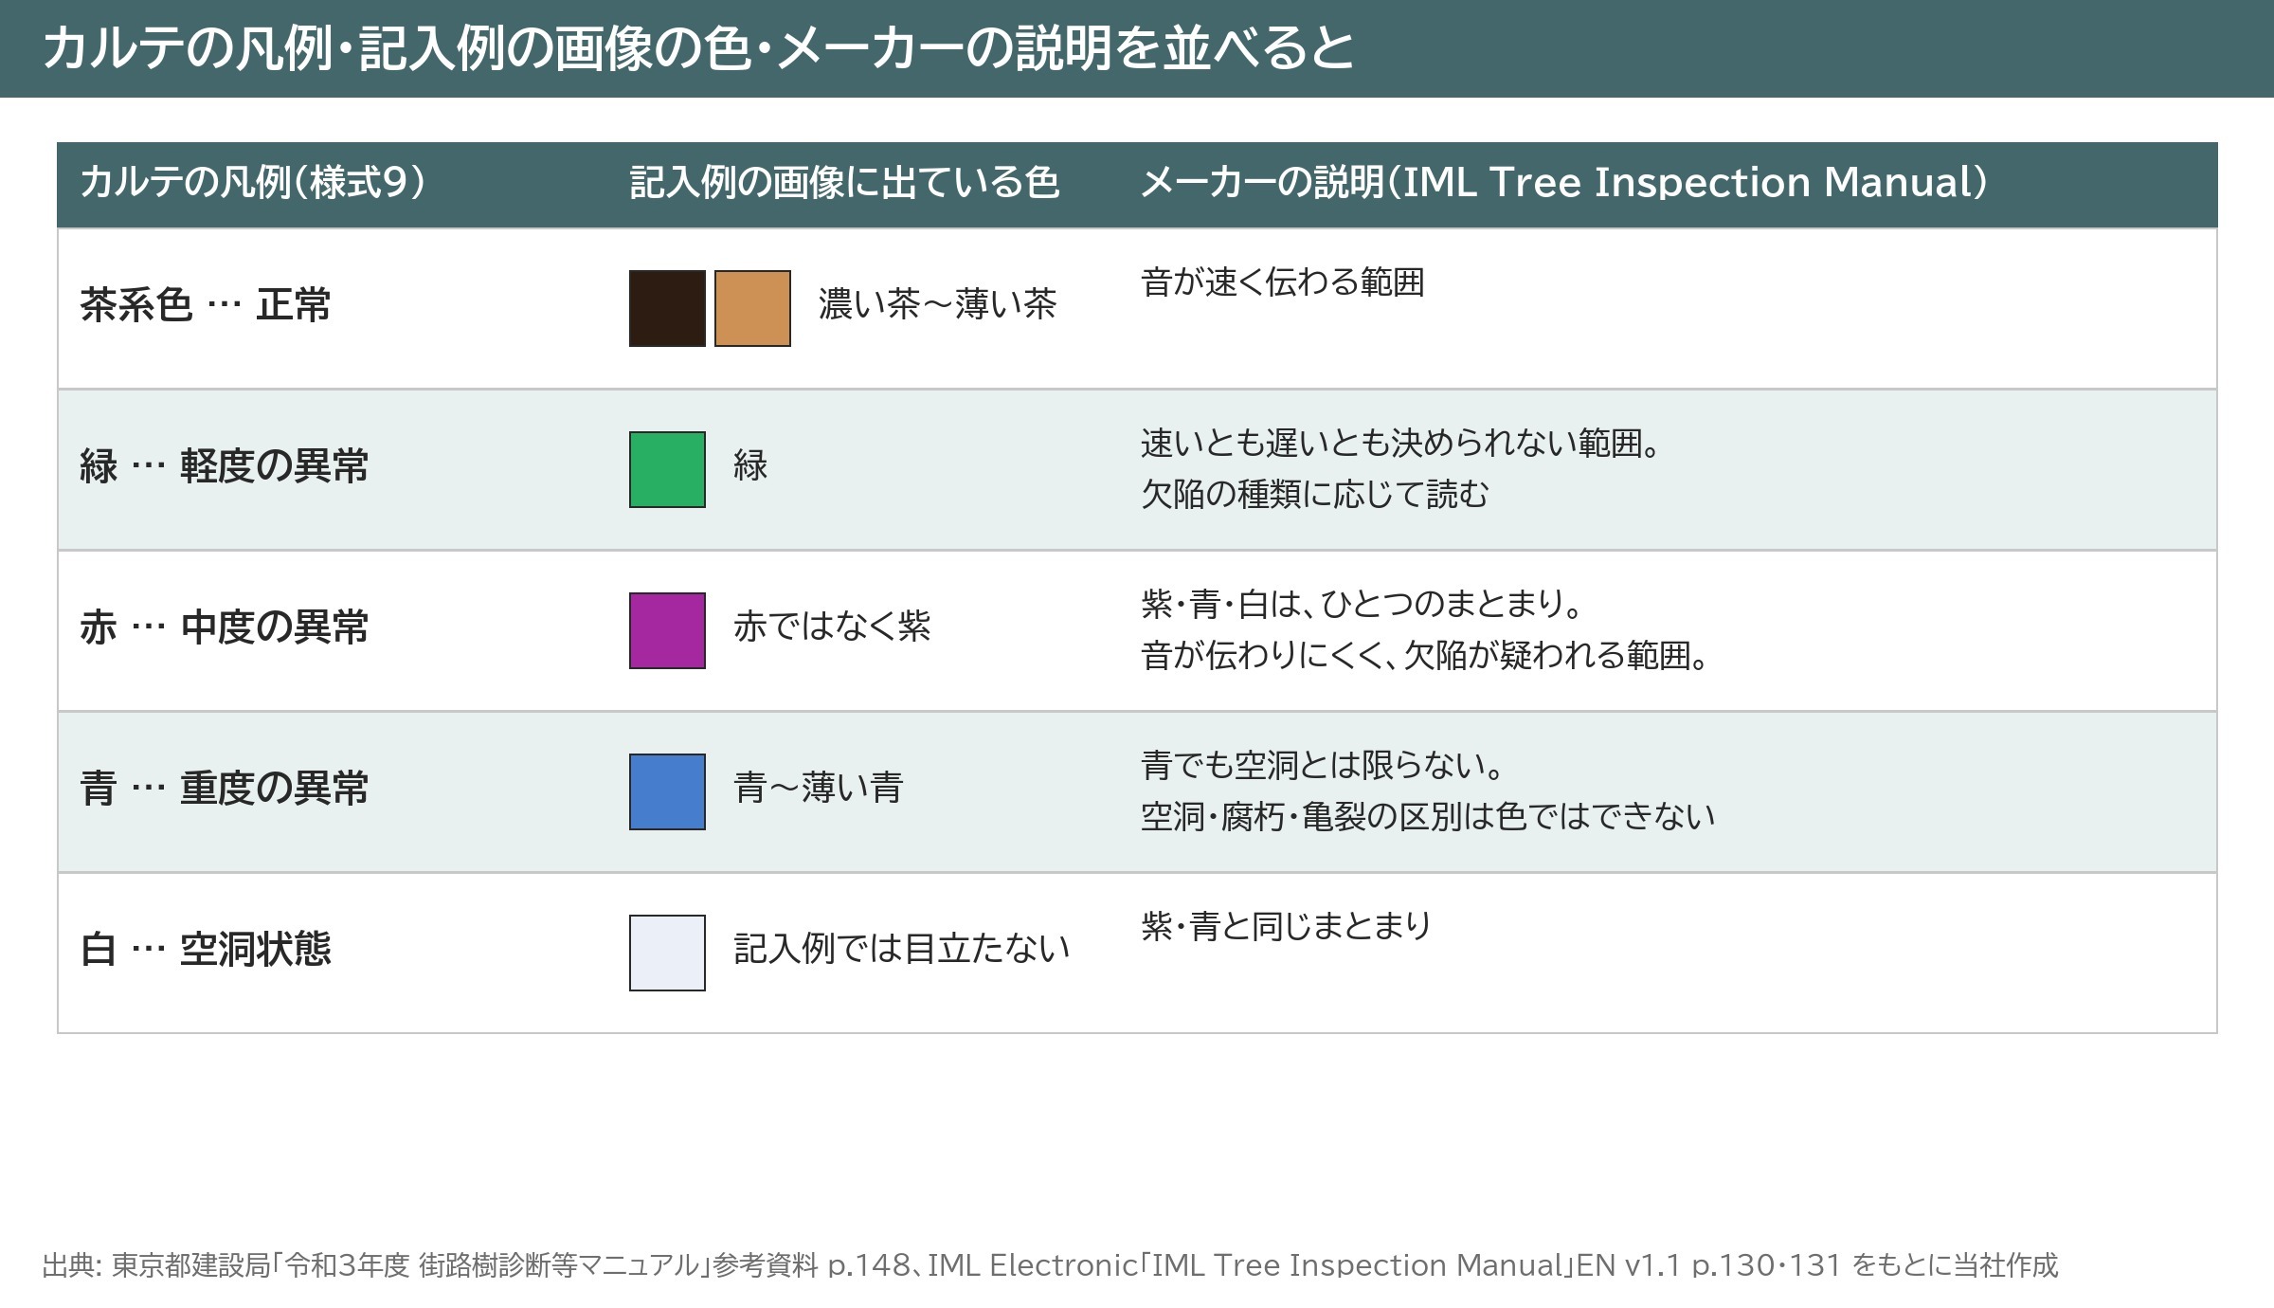The image size is (2274, 1308).
Task: Click the cell 赤 … 中度の異常
Action: point(225,627)
